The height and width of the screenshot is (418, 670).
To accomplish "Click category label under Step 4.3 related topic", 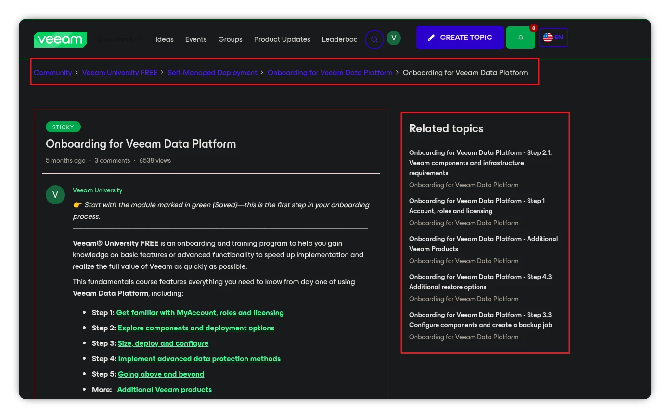I will [464, 299].
